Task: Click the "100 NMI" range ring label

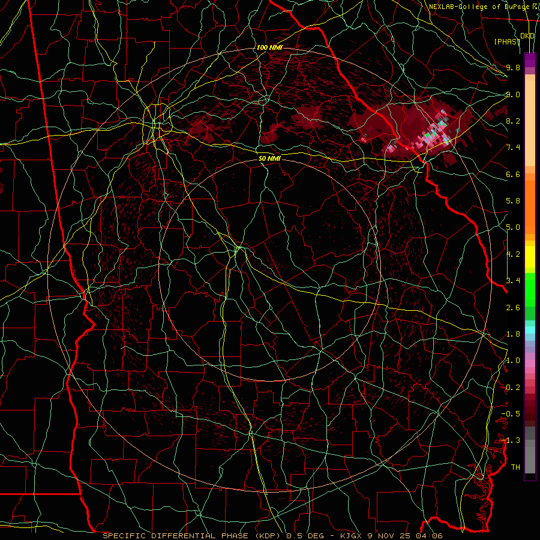Action: point(269,47)
